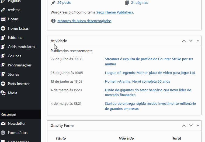The height and width of the screenshot is (142, 205).
Task: Click the Newsletter envelope icon
Action: [x=3, y=123]
